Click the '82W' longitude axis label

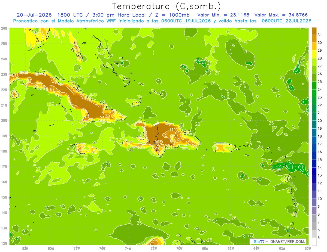point(25,248)
